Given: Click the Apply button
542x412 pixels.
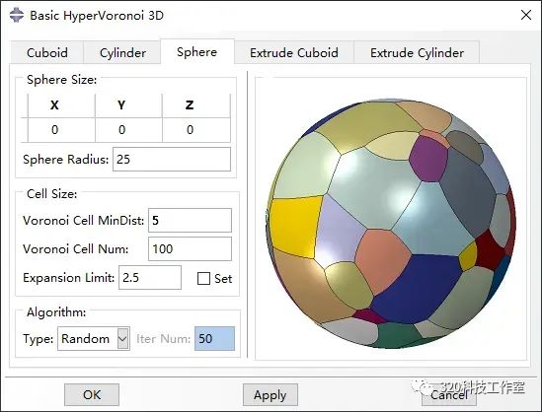Looking at the screenshot, I should [x=270, y=394].
